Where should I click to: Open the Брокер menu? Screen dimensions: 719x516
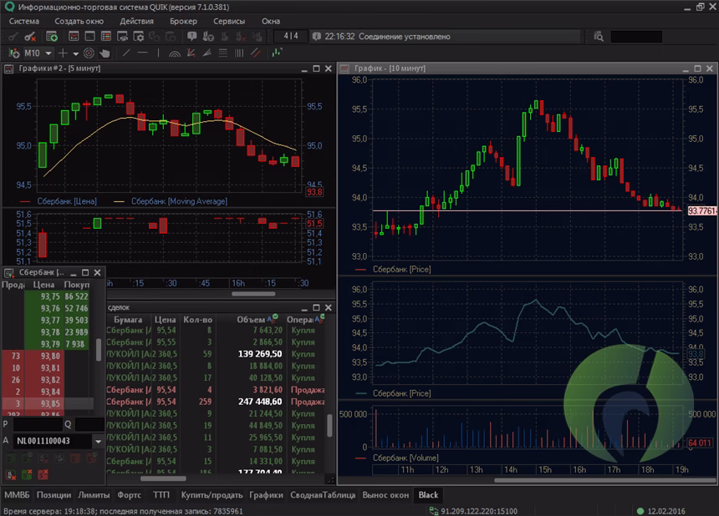pyautogui.click(x=183, y=21)
